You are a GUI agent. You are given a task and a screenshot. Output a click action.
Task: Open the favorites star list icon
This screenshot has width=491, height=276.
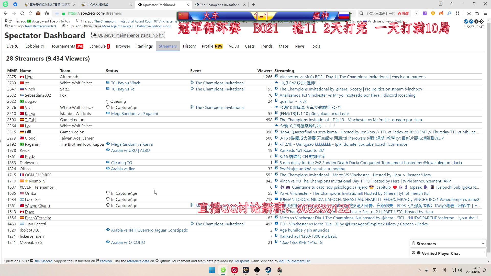47,13
